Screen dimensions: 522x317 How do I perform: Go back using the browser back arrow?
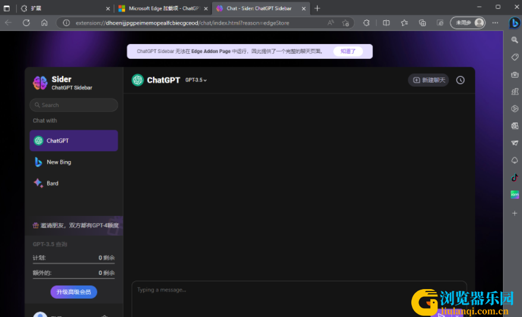coord(9,23)
